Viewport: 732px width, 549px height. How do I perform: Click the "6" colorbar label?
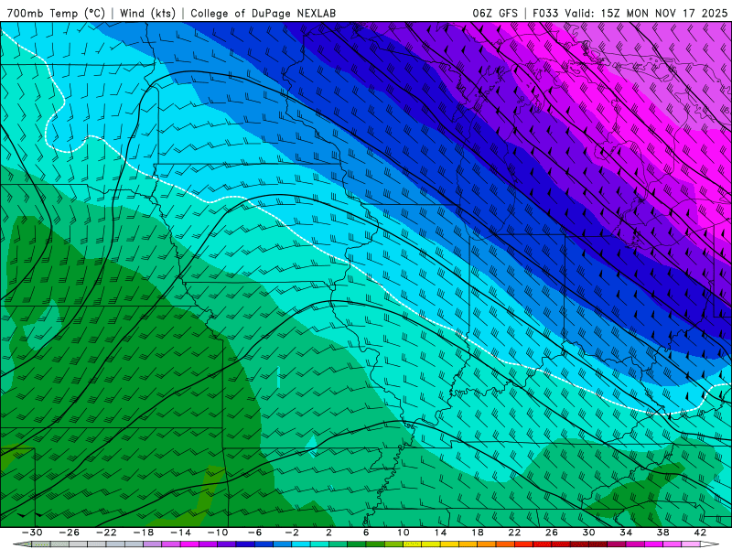366,533
